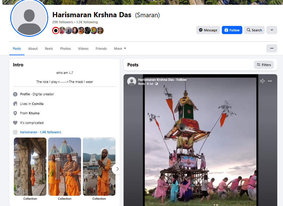This screenshot has height=206, width=283.
Task: Click the post author's avatar icon
Action: 131,81
